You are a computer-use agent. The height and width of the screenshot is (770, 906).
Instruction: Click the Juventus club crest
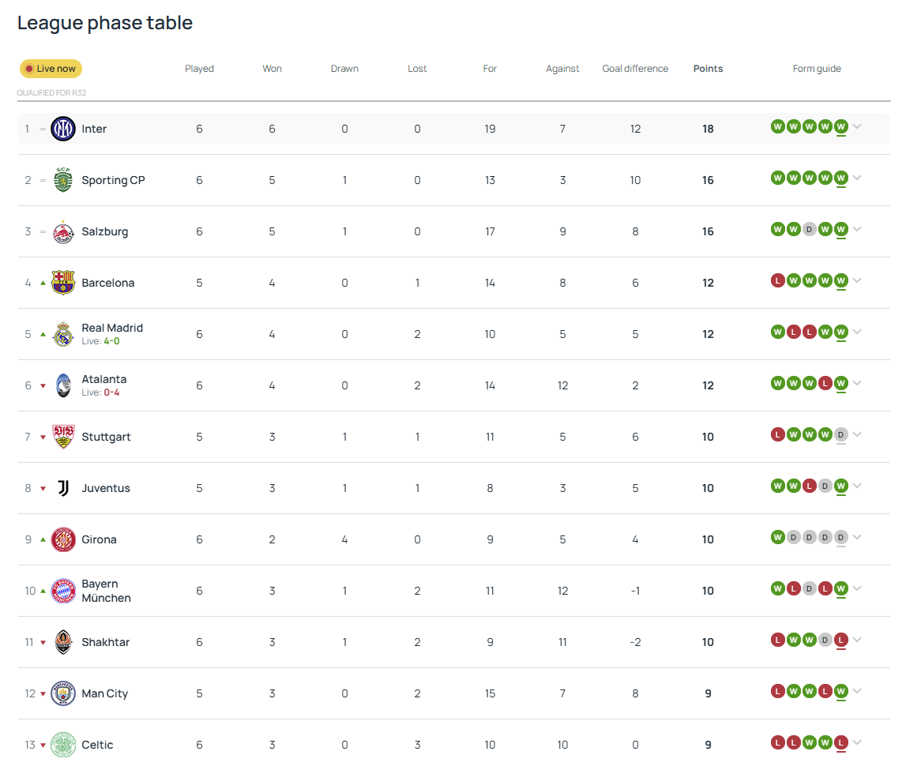pyautogui.click(x=63, y=488)
